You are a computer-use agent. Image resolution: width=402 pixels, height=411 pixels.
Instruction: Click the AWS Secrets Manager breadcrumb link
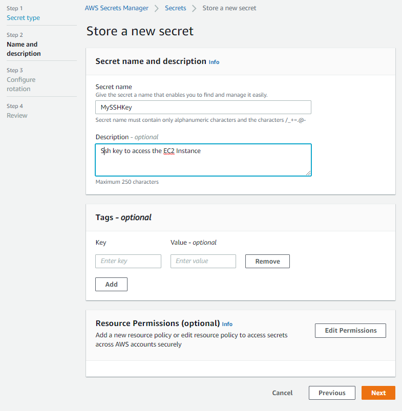pyautogui.click(x=117, y=8)
